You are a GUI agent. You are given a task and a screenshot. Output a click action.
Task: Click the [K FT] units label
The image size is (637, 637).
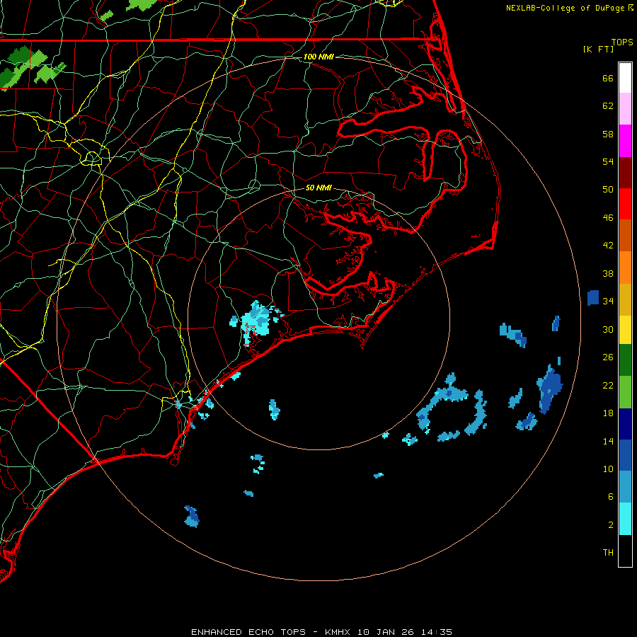[x=598, y=50]
